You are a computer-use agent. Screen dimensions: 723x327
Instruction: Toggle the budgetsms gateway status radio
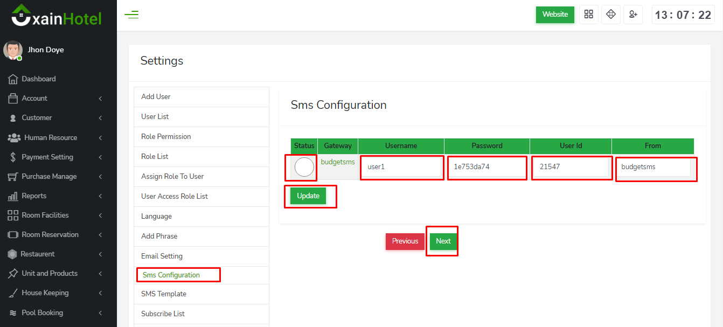click(x=304, y=167)
